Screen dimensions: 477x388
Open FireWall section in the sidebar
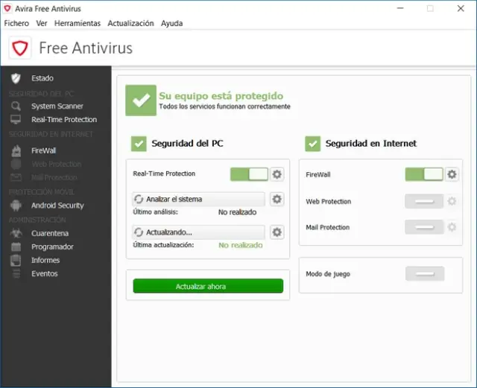pyautogui.click(x=43, y=150)
